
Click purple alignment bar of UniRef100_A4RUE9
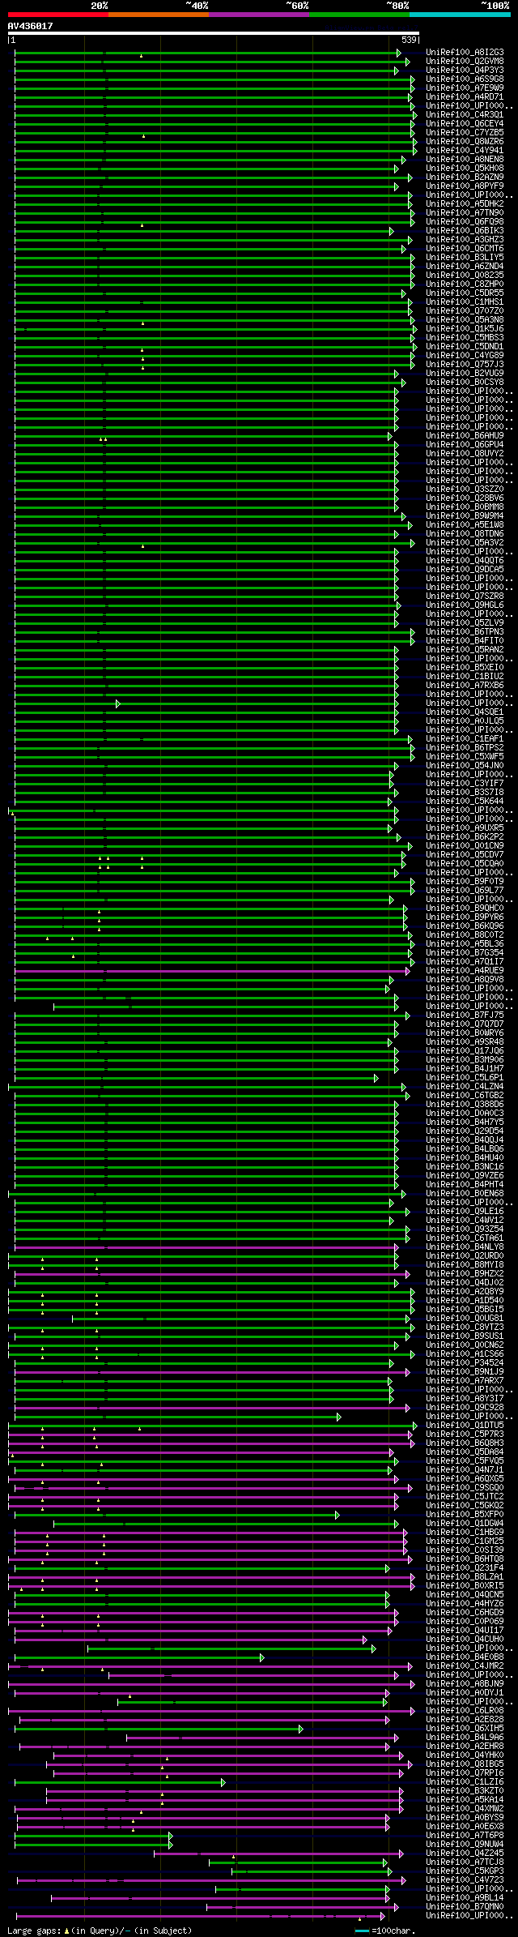point(212,971)
